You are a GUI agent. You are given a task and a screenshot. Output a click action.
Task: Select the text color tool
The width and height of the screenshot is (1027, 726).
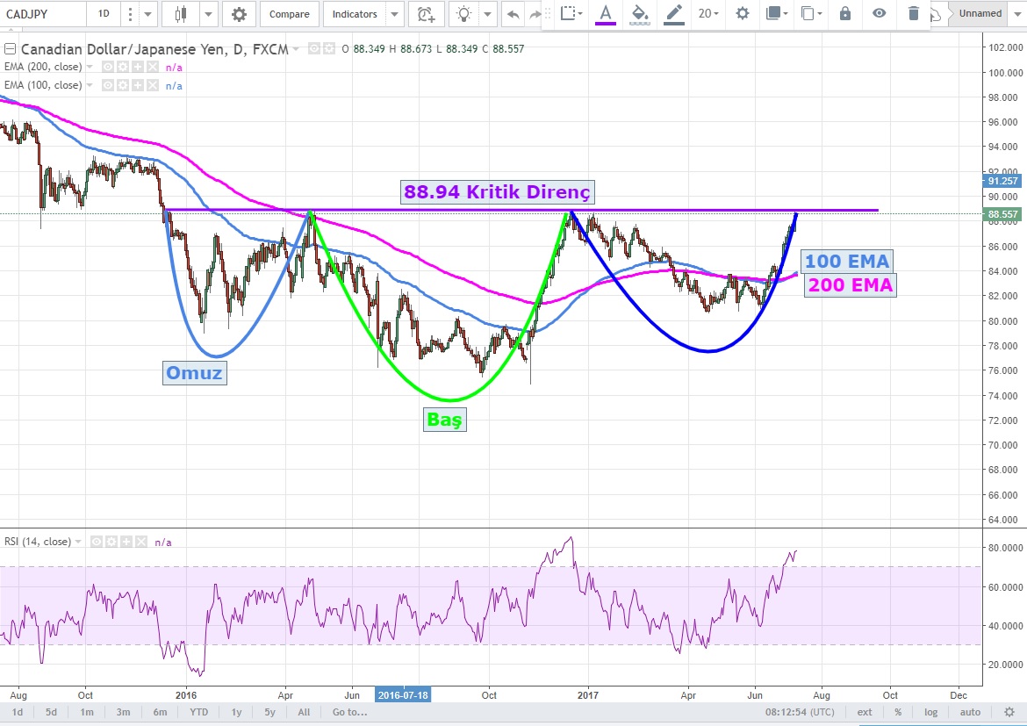tap(605, 14)
